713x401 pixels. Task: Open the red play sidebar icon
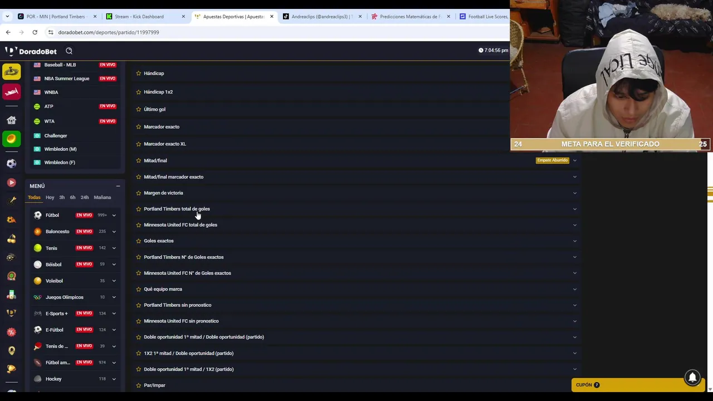11,183
